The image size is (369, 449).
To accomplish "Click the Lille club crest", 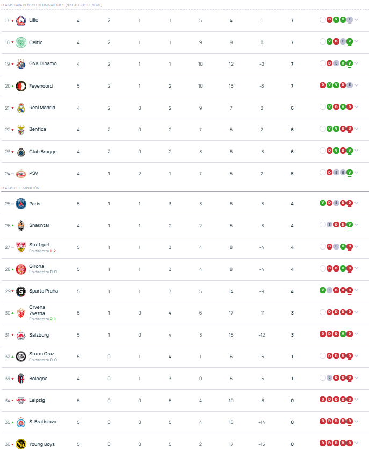I will coord(21,20).
